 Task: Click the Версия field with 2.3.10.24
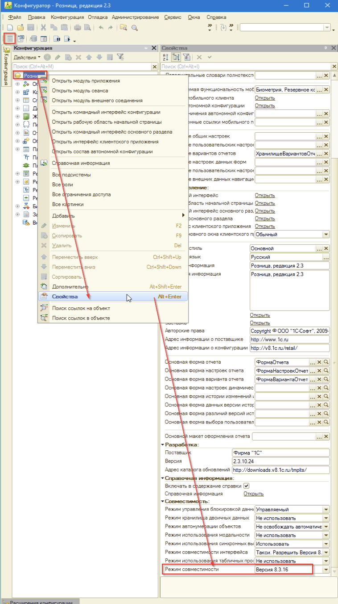pyautogui.click(x=280, y=461)
